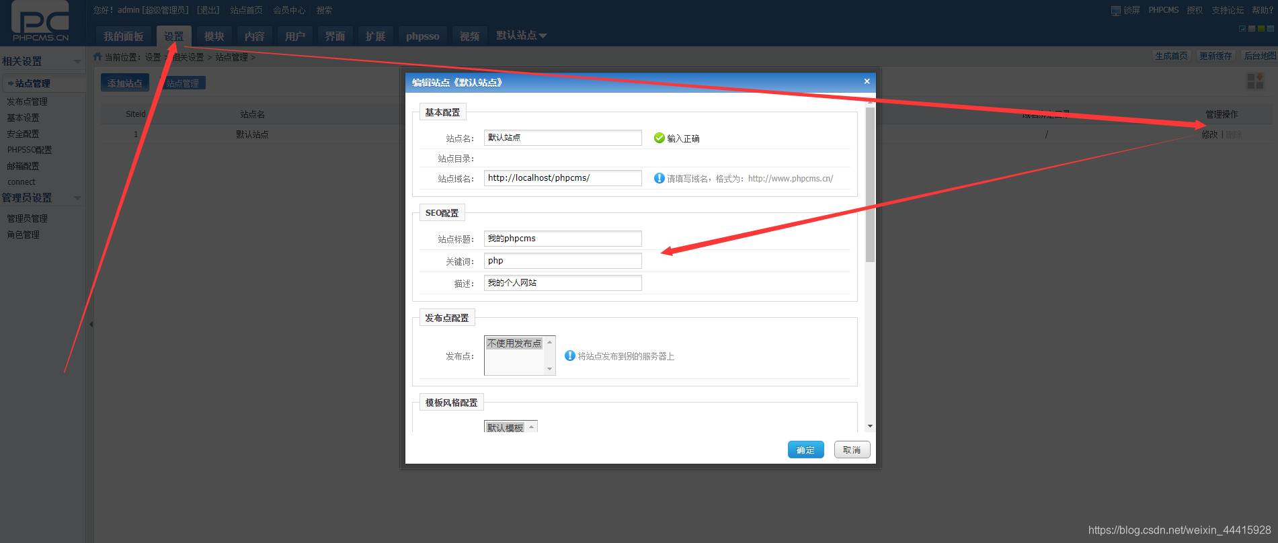Viewport: 1278px width, 543px height.
Task: Click the 发布点 list down arrow
Action: pos(549,369)
